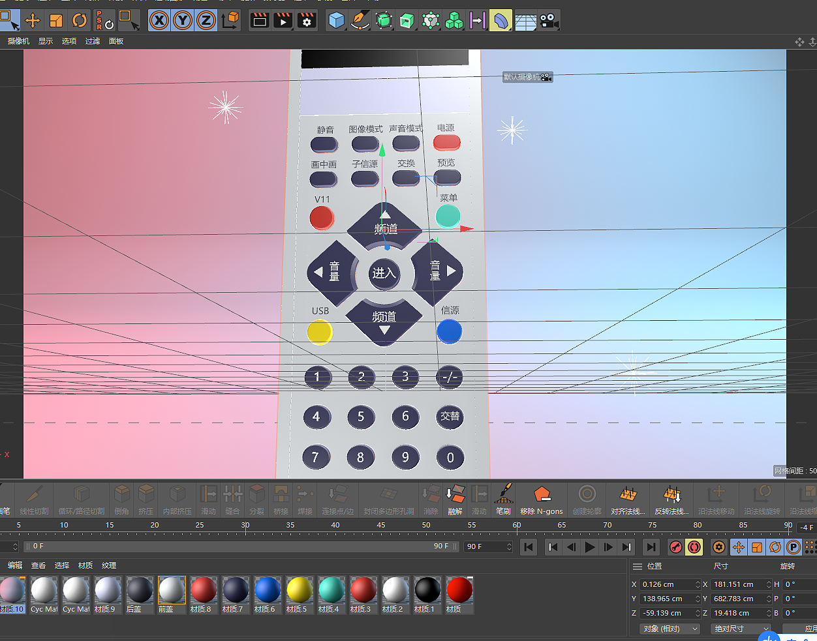817x641 pixels.
Task: Open the 90 F frame range dropdown
Action: [488, 546]
